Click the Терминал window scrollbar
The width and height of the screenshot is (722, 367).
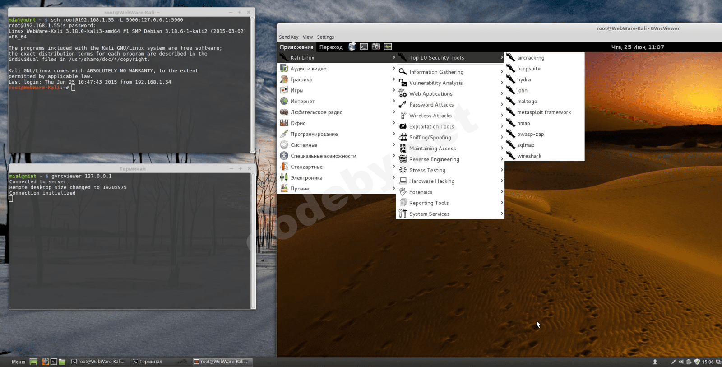(253, 241)
